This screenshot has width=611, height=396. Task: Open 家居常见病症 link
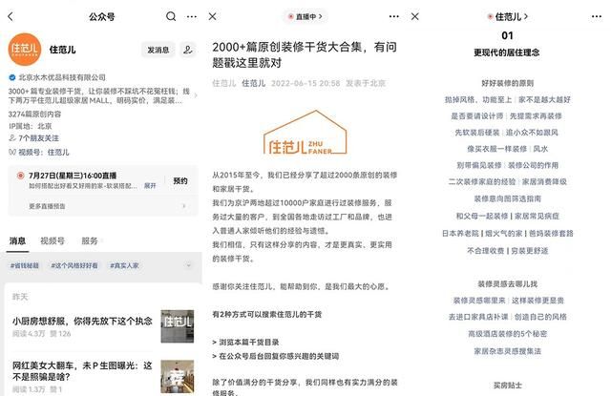[537, 216]
